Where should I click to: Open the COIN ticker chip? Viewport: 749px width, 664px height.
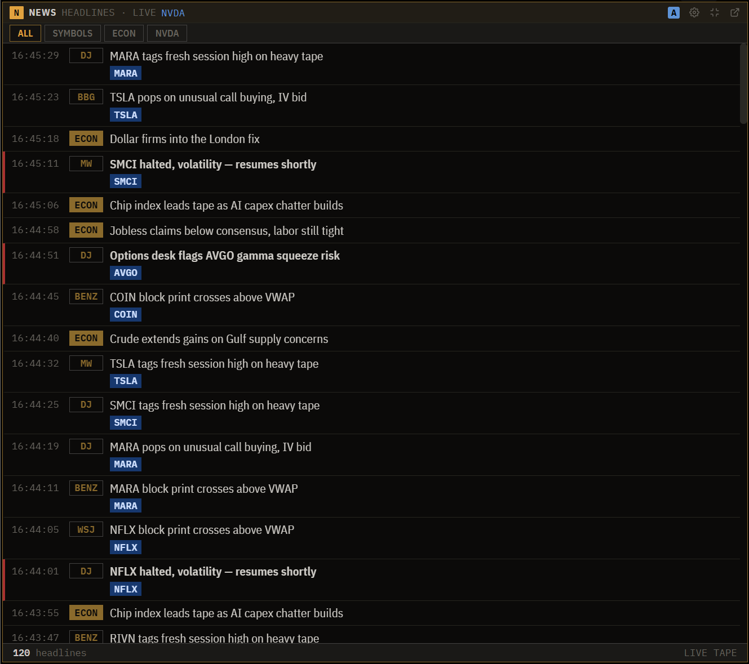coord(126,314)
